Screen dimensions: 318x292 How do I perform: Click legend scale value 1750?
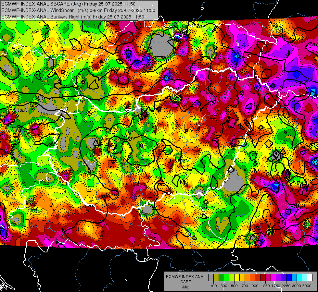point(276,286)
